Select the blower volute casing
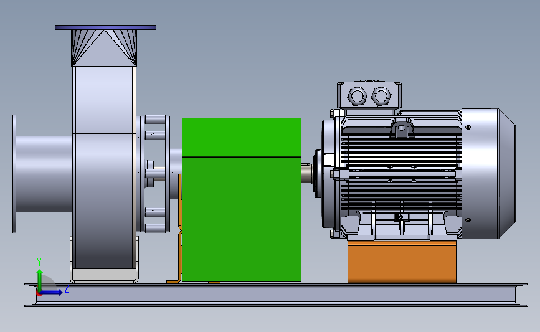This screenshot has height=332, width=540. coord(105,168)
